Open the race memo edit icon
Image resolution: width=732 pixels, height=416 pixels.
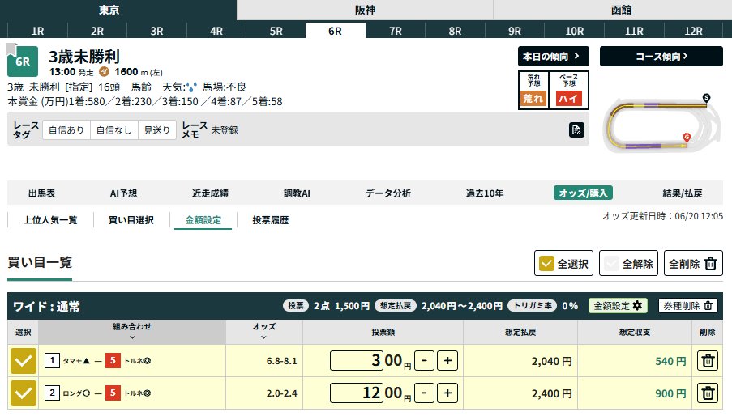[576, 130]
